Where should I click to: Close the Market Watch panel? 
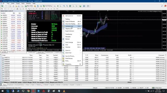point(25,11)
